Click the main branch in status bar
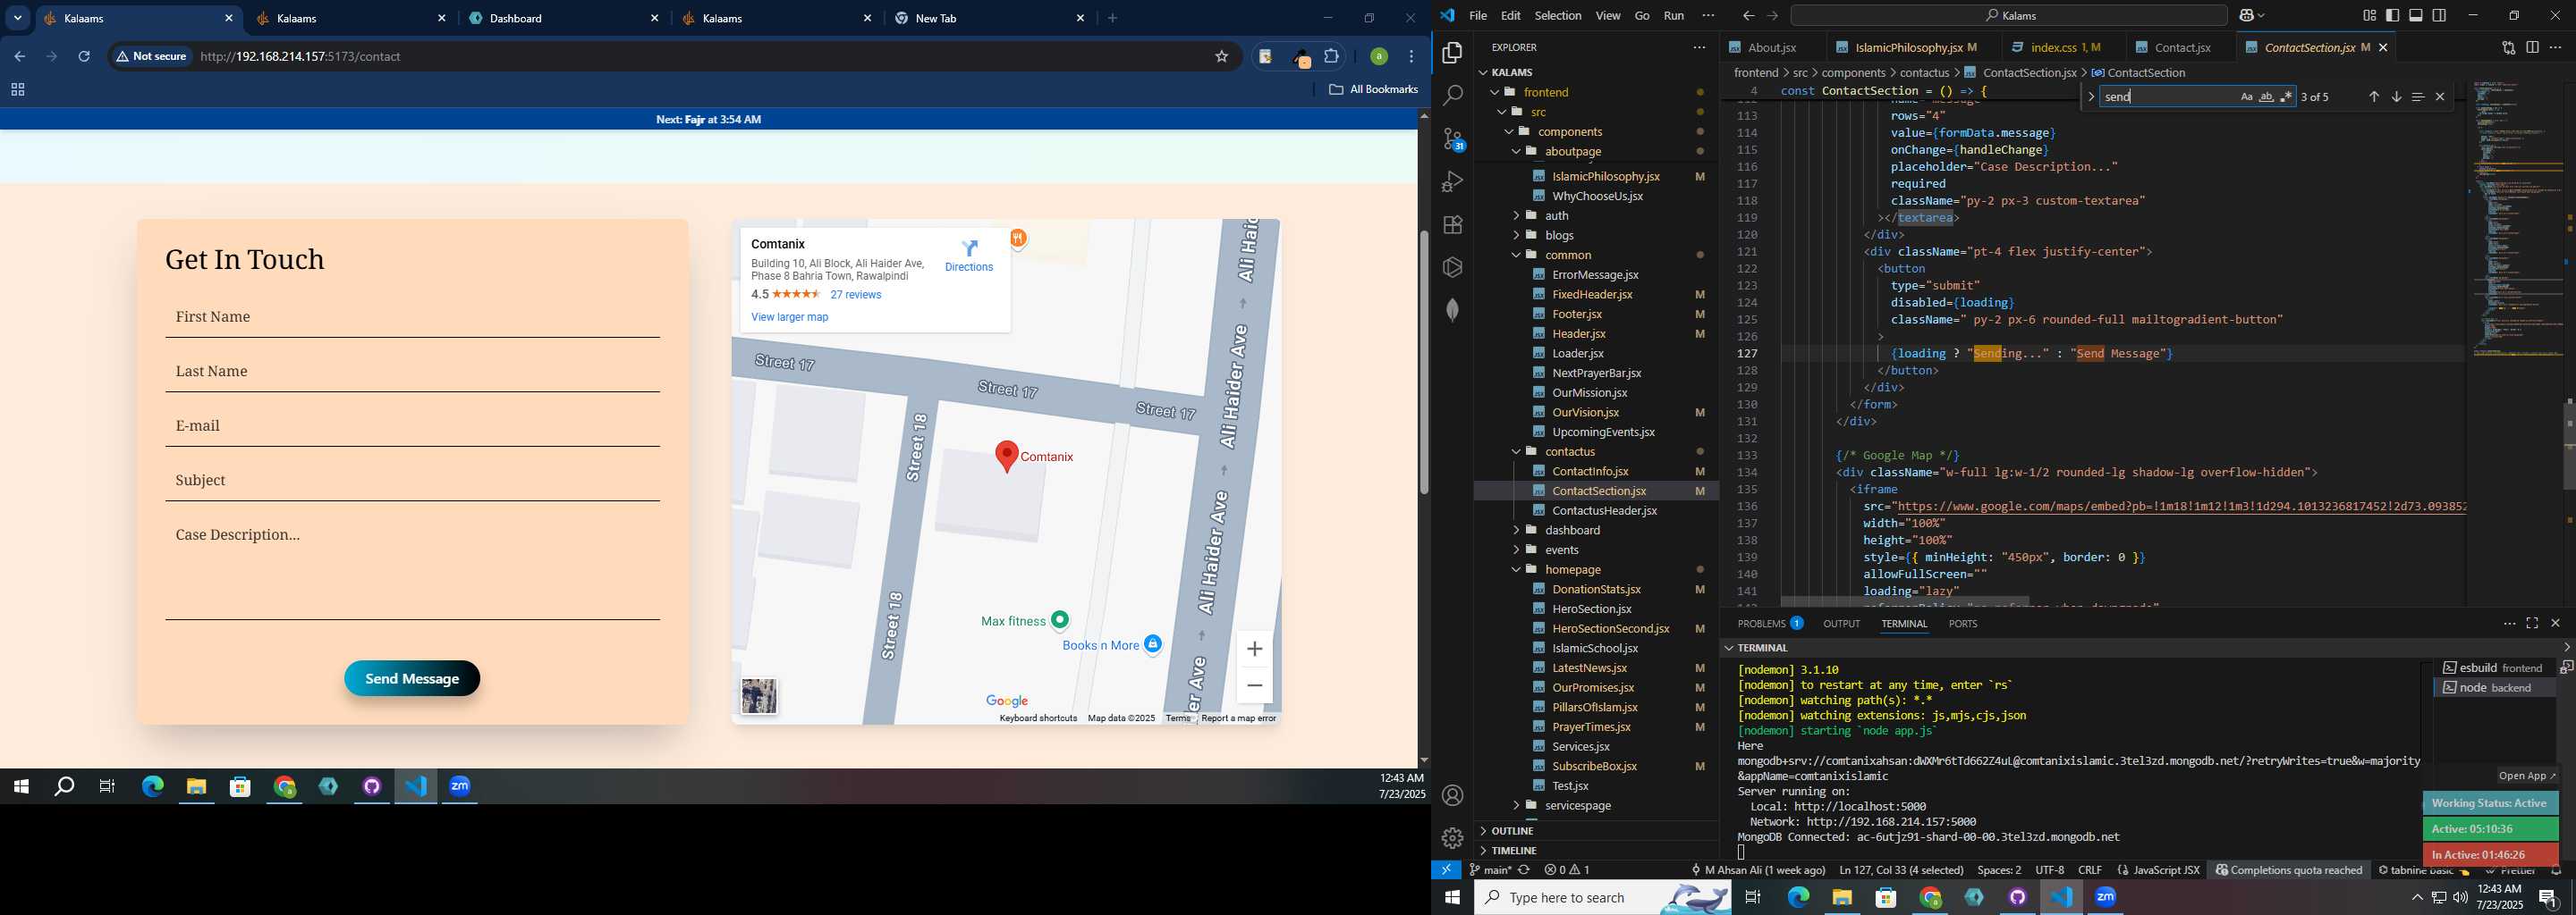Viewport: 2576px width, 915px height. tap(1490, 870)
